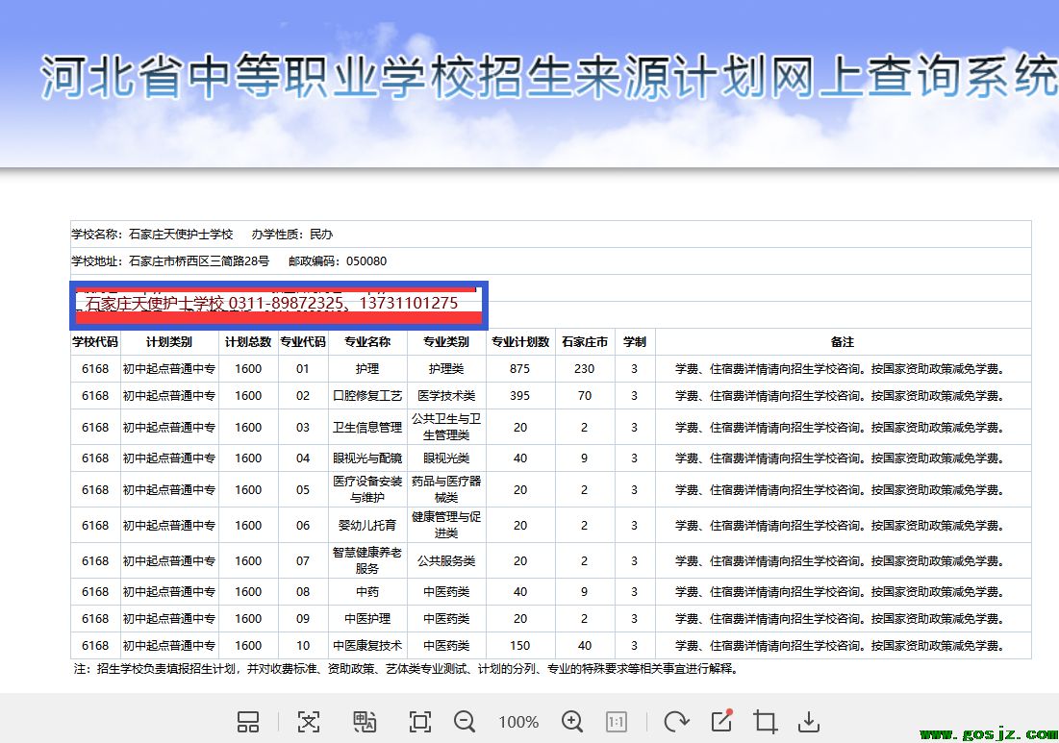
Task: Click the 公共卫生与卫生管理类 category cell
Action: 445,427
